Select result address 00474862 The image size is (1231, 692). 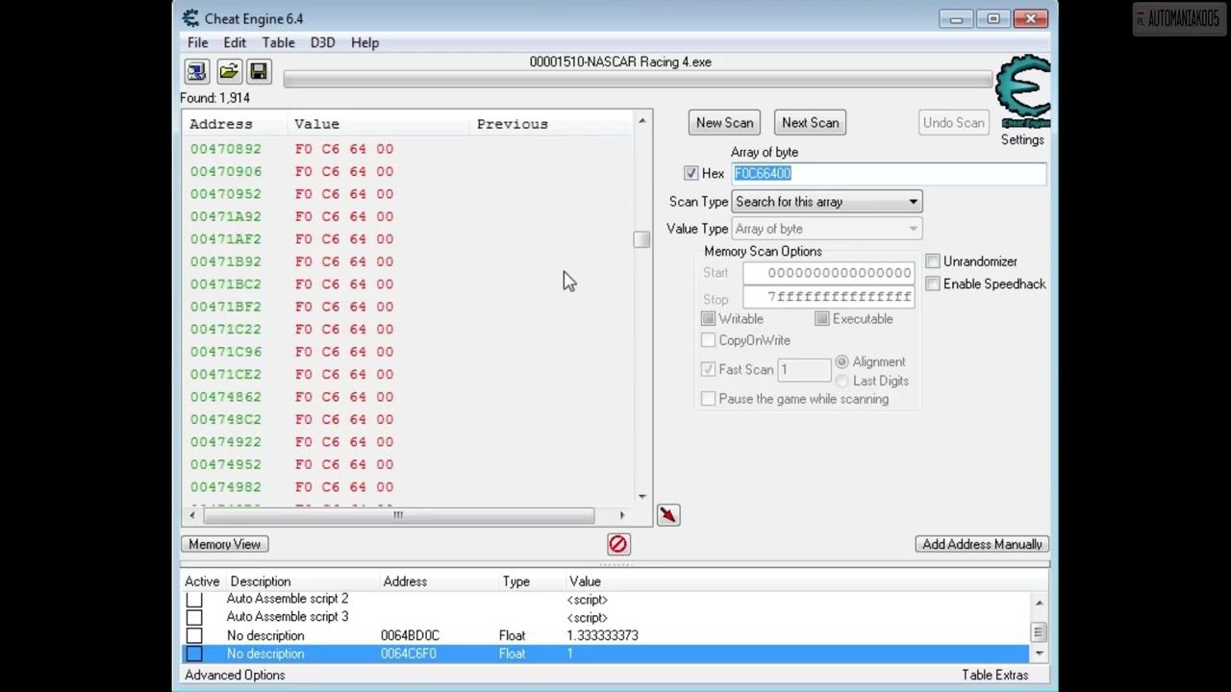click(x=225, y=397)
